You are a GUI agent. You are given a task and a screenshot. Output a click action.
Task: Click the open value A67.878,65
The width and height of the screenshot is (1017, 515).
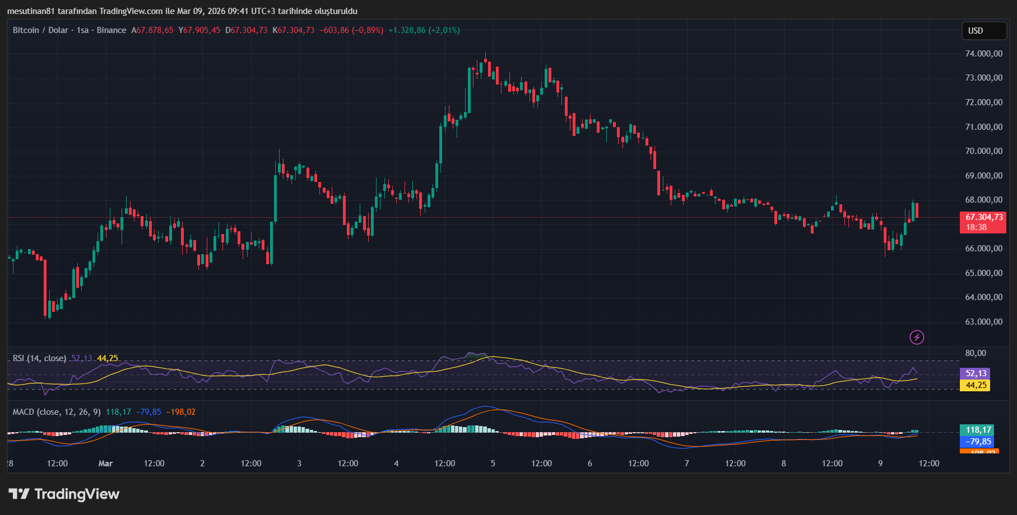[x=152, y=30]
